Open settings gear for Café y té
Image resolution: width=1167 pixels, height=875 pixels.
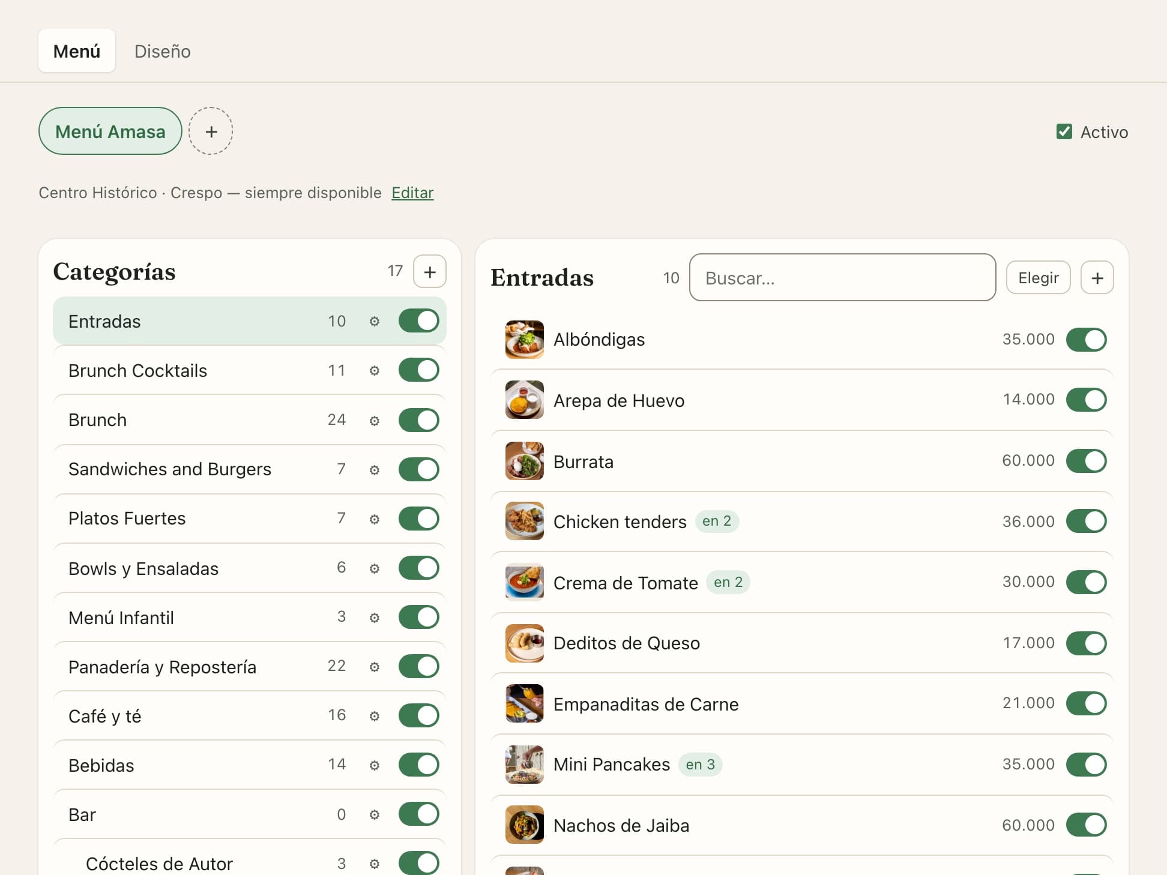pos(374,715)
